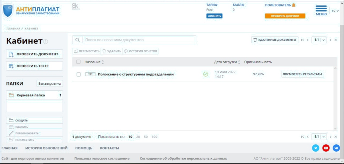Click the notification bell icon

click(294, 5)
